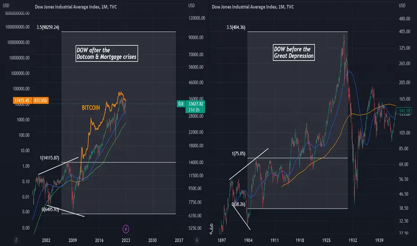
Task: Click the 14000.00 price scale value
Action: [x=196, y=162]
